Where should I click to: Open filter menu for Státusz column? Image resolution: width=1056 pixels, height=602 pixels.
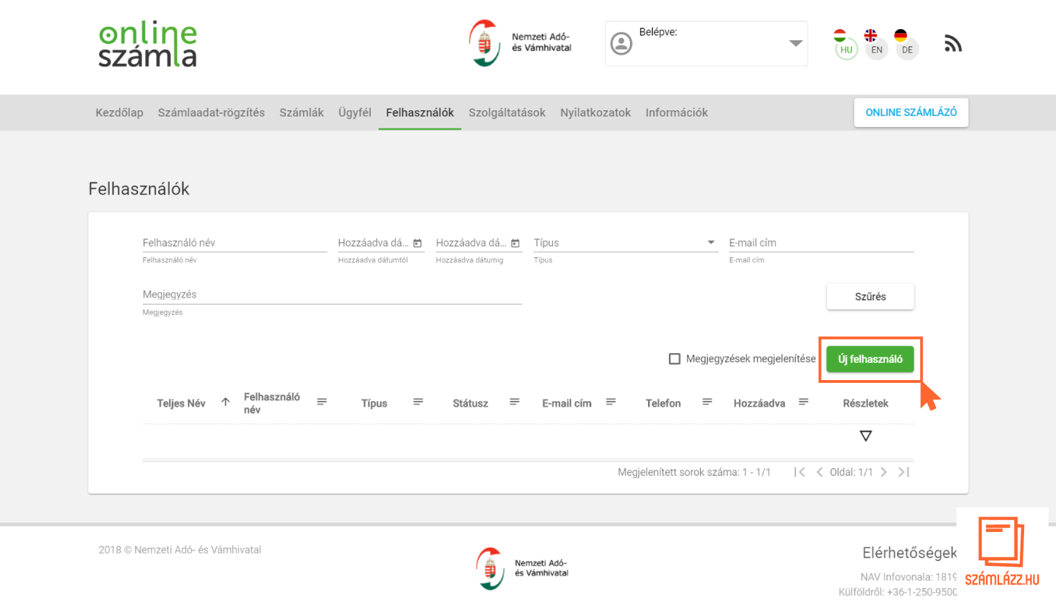(x=514, y=402)
